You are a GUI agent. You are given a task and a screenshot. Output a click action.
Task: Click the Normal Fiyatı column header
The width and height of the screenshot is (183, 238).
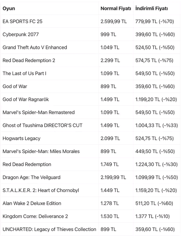tap(116, 8)
